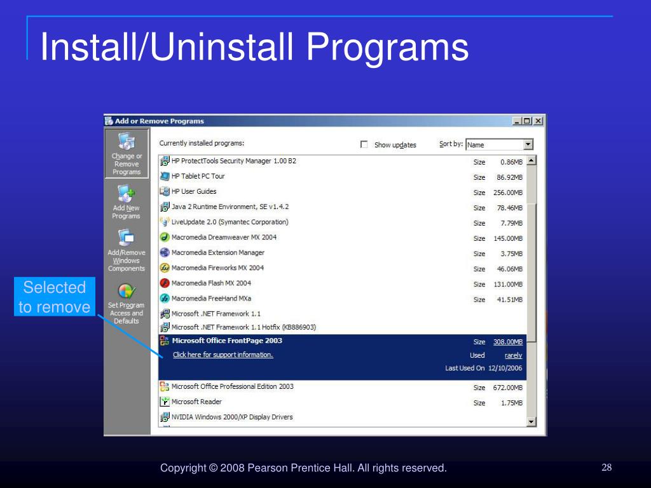Click Microsoft .NET Framework 1.1 icon
651x488 pixels.
click(x=165, y=314)
